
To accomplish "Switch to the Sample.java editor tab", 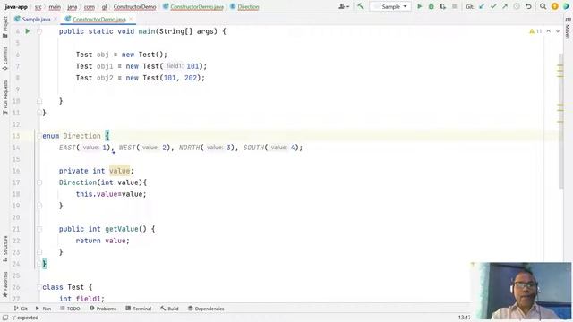I will point(36,19).
